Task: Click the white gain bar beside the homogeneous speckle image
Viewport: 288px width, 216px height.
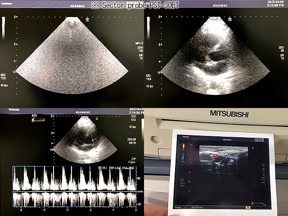Action: coord(3,28)
